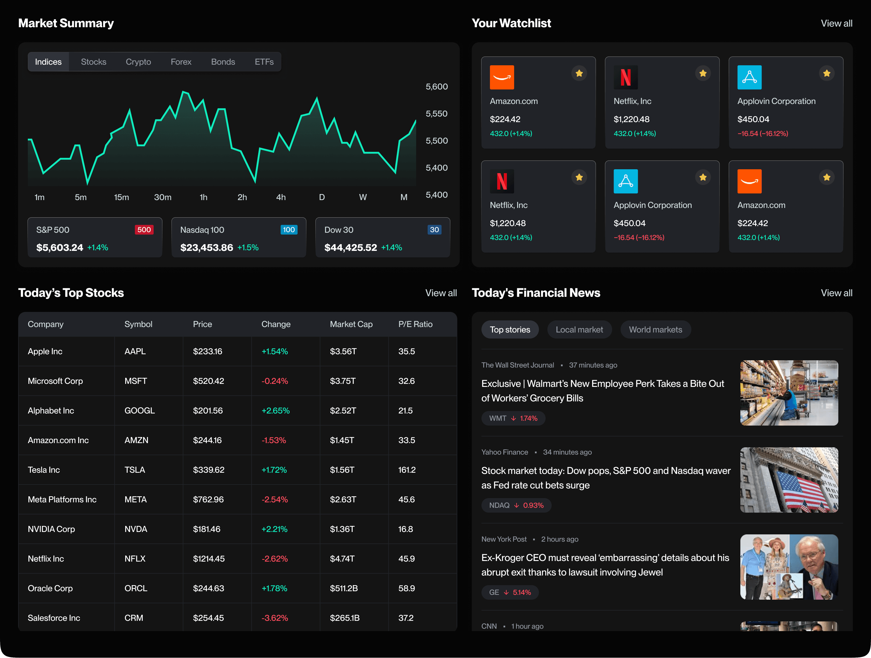Switch to the Crypto tab in Market Summary

pyautogui.click(x=138, y=61)
